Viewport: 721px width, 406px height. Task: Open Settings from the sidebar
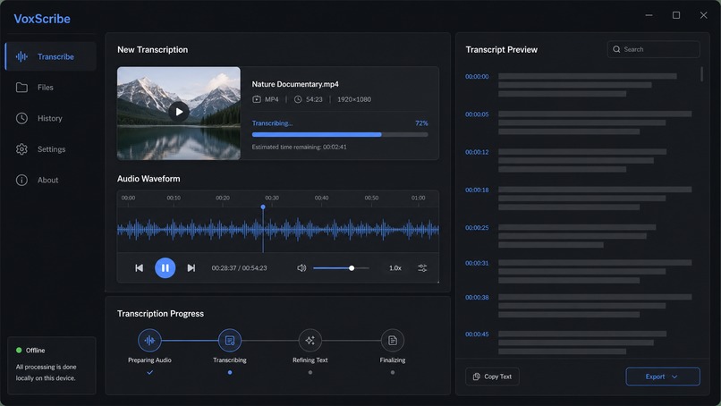(51, 149)
